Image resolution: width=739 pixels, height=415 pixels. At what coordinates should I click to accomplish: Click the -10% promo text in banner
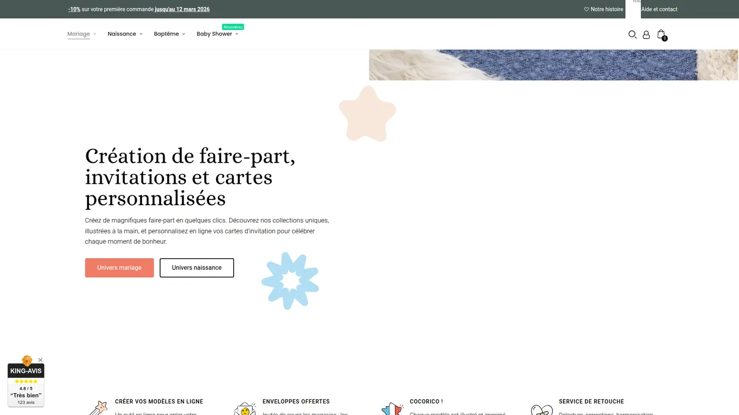coord(74,9)
